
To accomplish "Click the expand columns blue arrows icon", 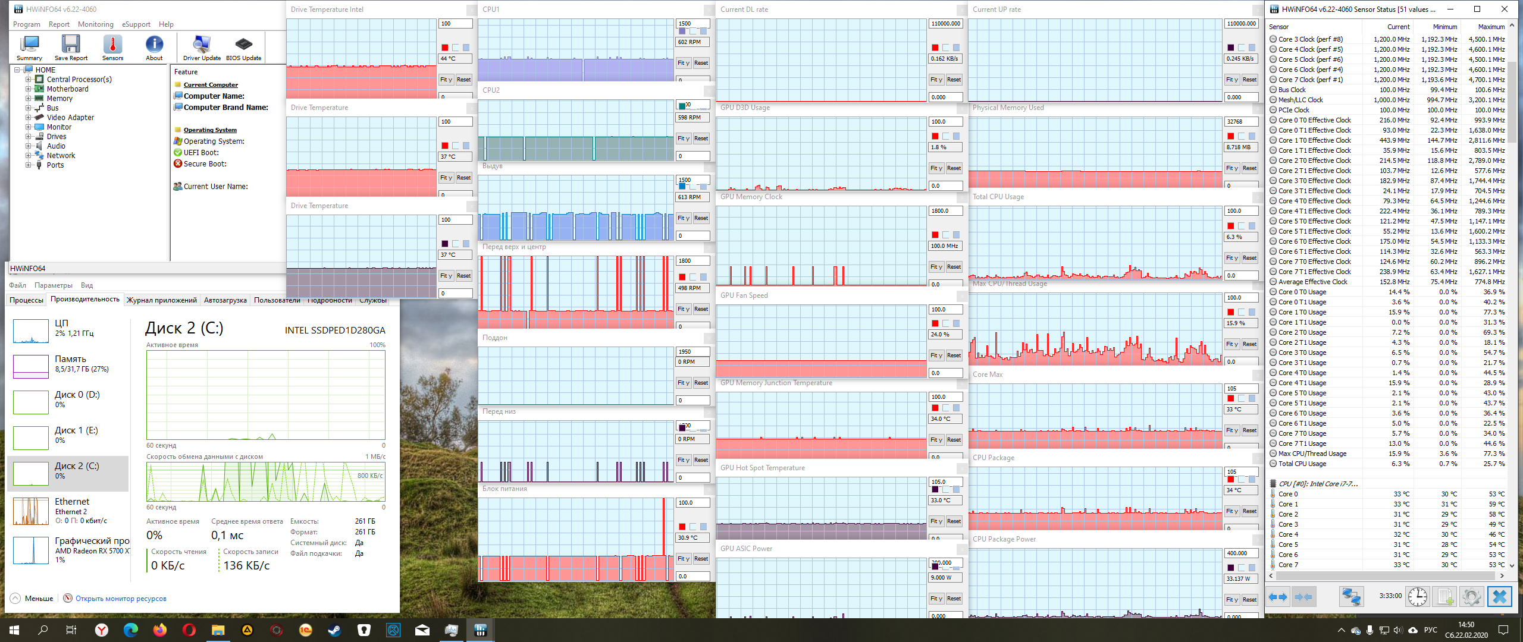I will (x=1277, y=596).
